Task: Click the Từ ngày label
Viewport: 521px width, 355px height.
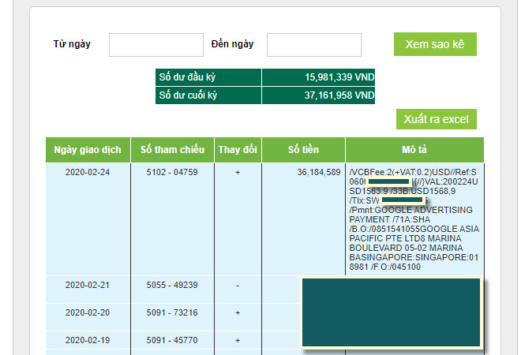Action: click(x=72, y=44)
